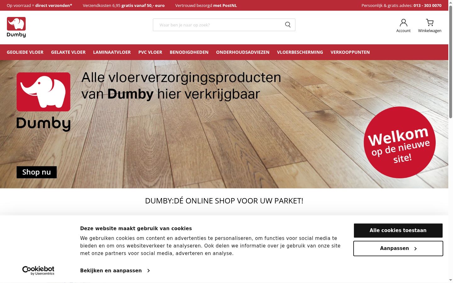Click the page vertical scrollbar thumb
Image resolution: width=453 pixels, height=283 pixels.
[450, 61]
